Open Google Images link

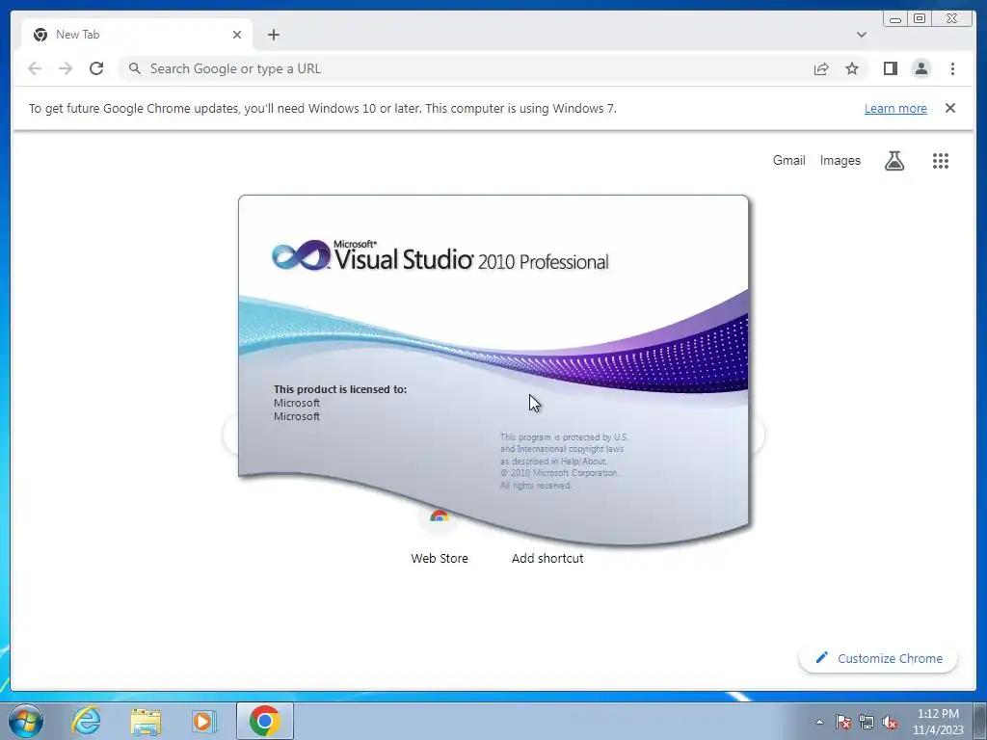pos(840,161)
